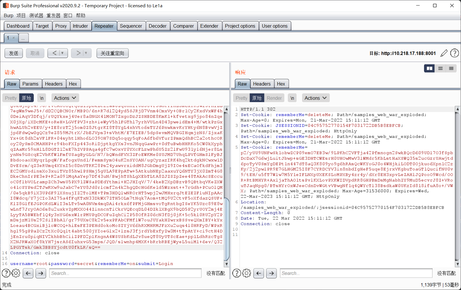Go to previous match in request
Image resolution: width=461 pixels, height=290 pixels.
pyautogui.click(x=28, y=273)
